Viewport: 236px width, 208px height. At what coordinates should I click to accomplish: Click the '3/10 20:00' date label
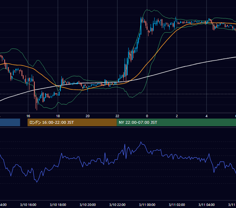pyautogui.click(x=87, y=205)
